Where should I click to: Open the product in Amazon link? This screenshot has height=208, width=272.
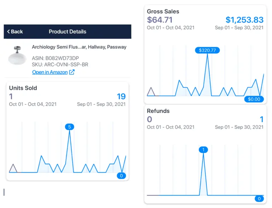point(50,72)
